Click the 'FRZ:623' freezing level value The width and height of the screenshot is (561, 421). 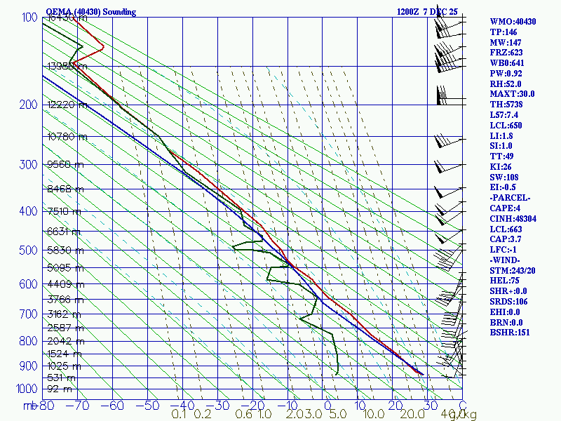coord(506,53)
